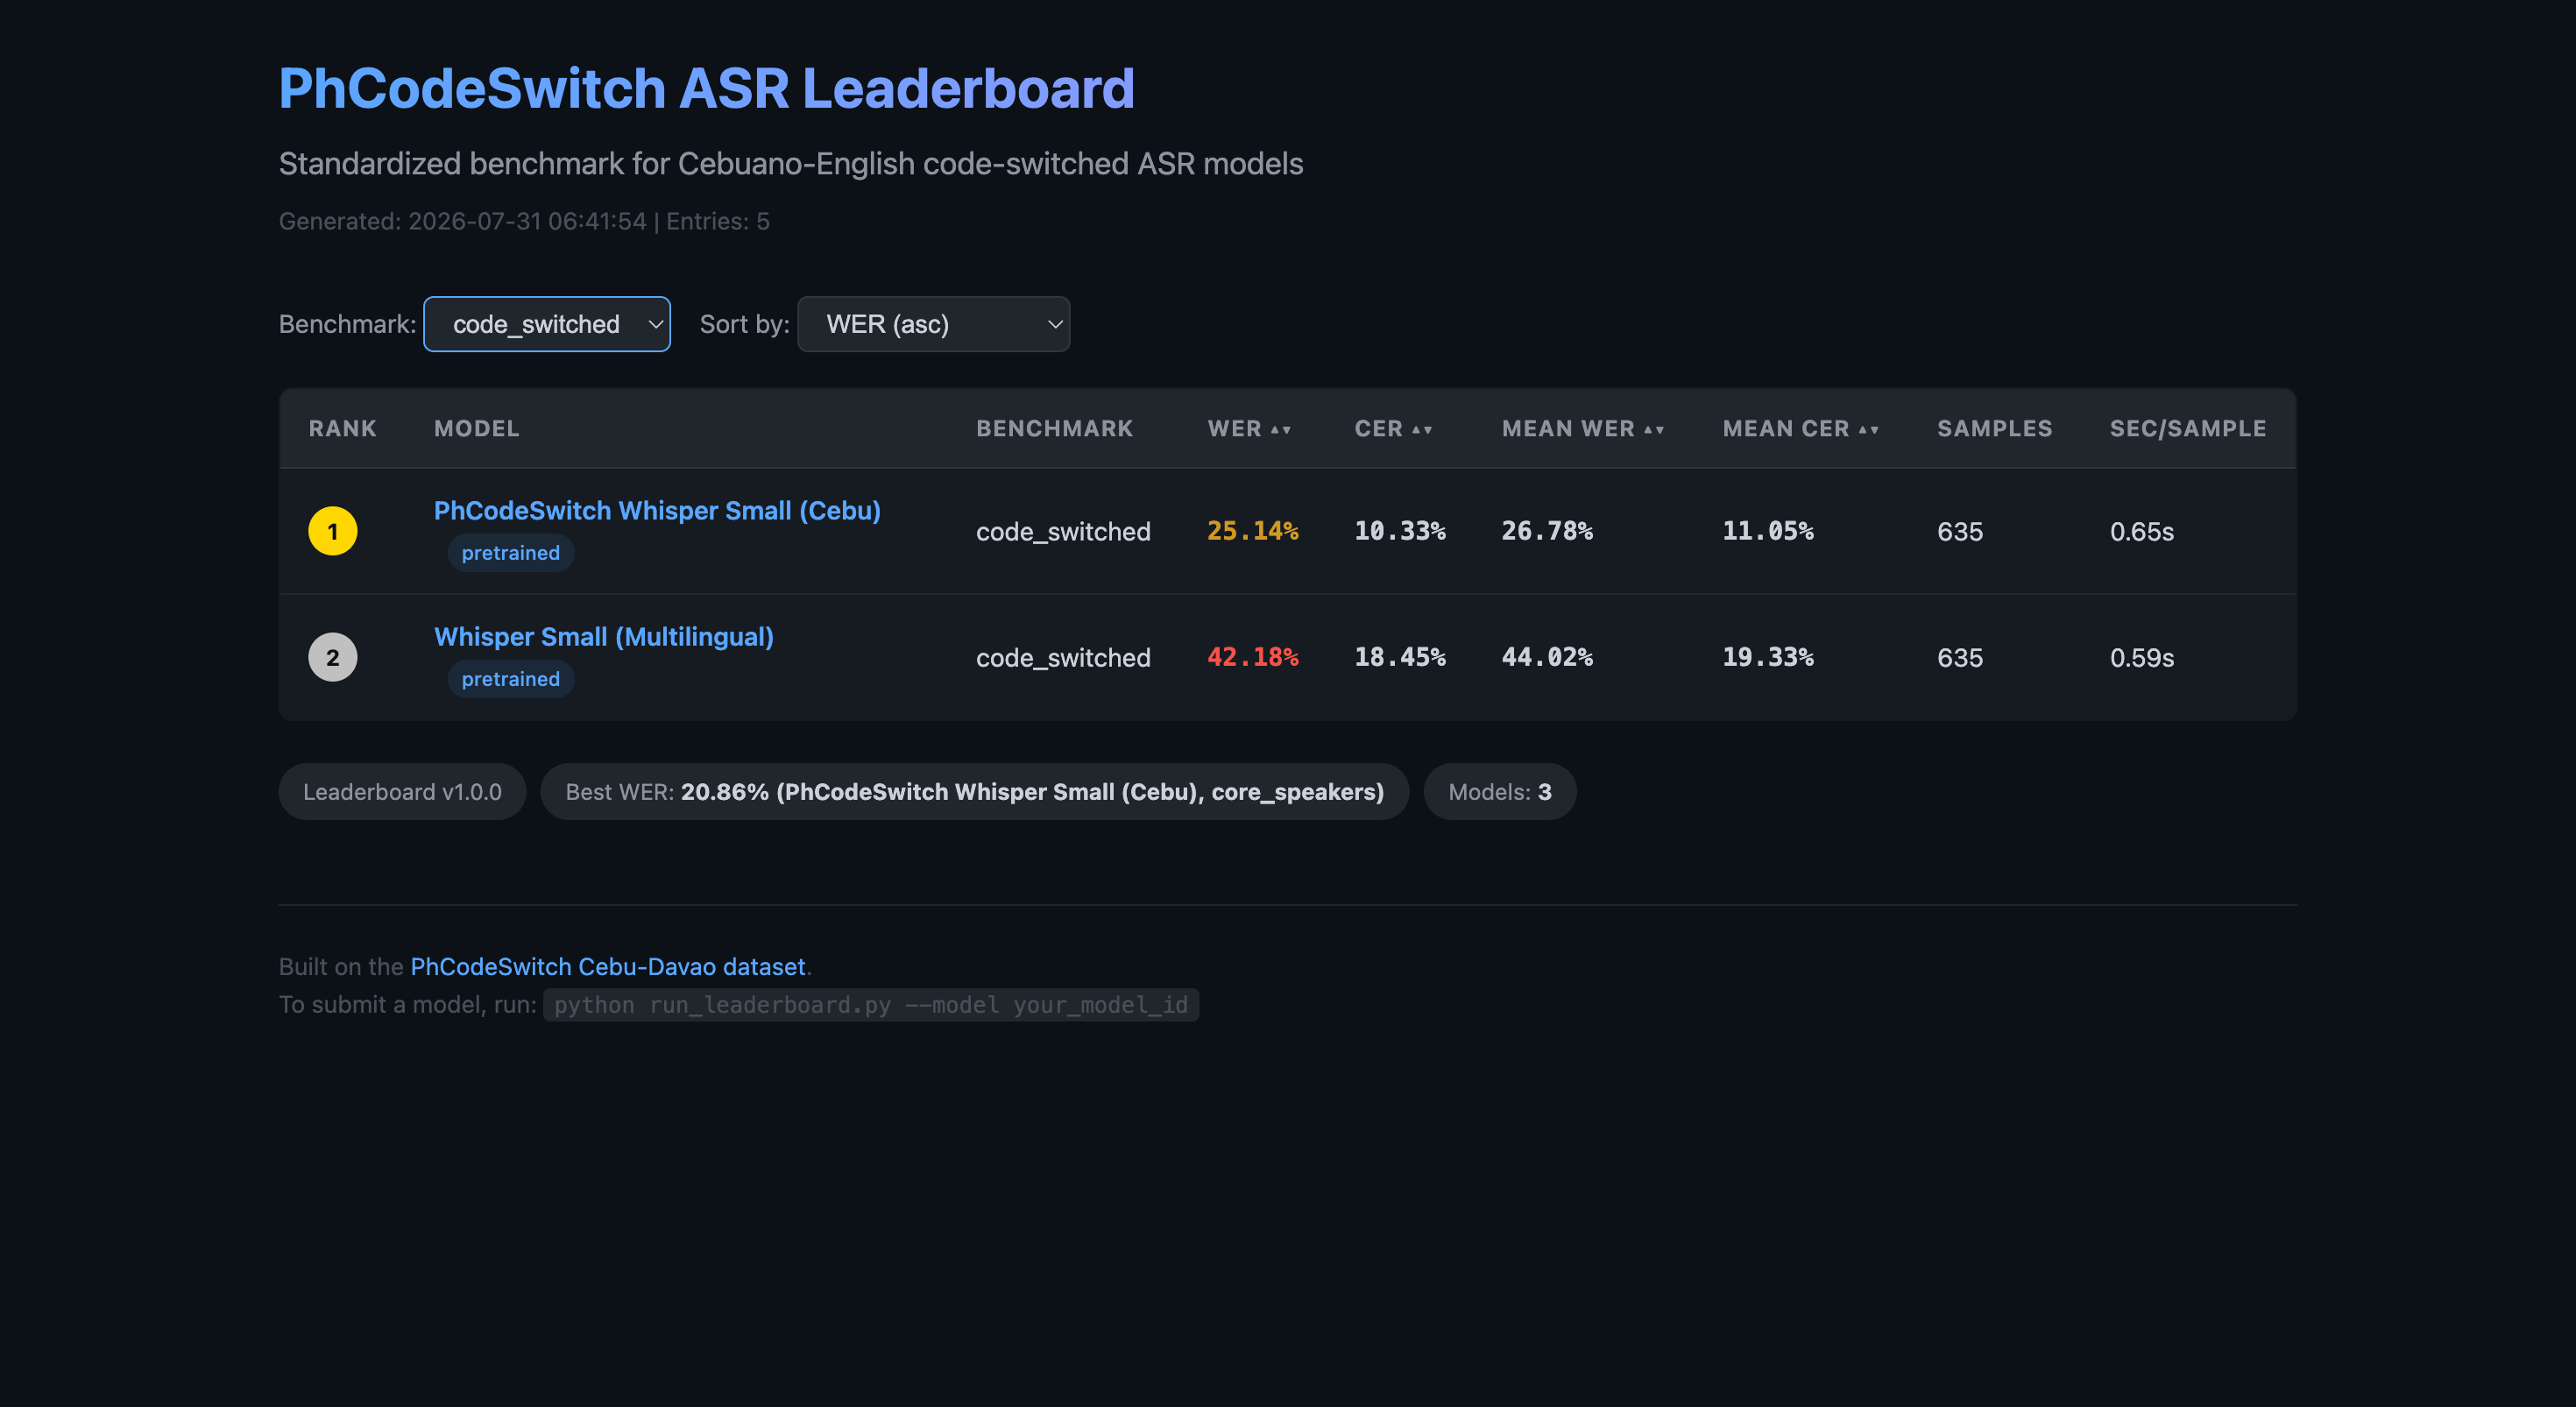
Task: Click pretrained tag under Whisper Small (Multilingual)
Action: [x=511, y=679]
